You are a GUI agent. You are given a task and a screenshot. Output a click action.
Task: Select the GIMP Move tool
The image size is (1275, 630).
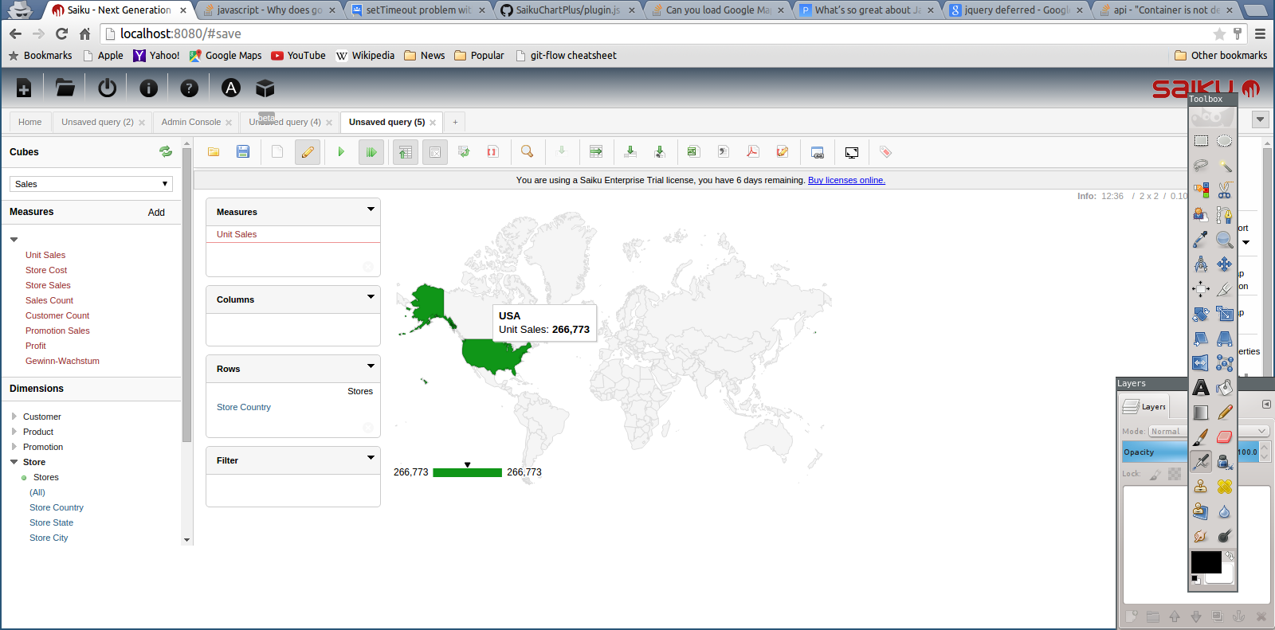1225,264
